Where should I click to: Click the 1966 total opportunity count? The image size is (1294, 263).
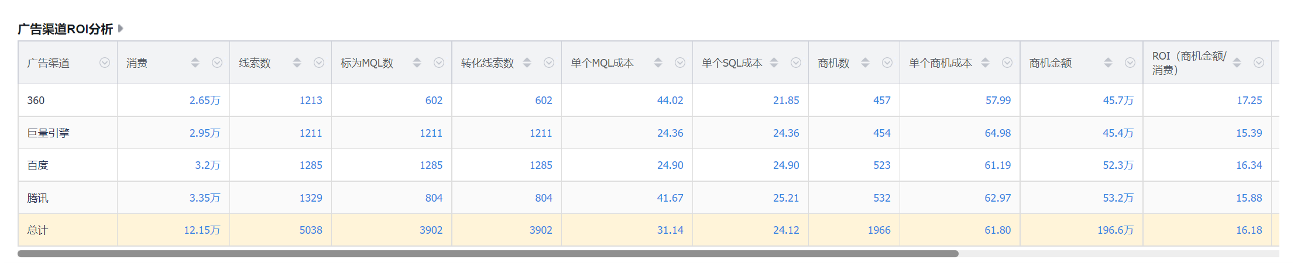(x=879, y=230)
